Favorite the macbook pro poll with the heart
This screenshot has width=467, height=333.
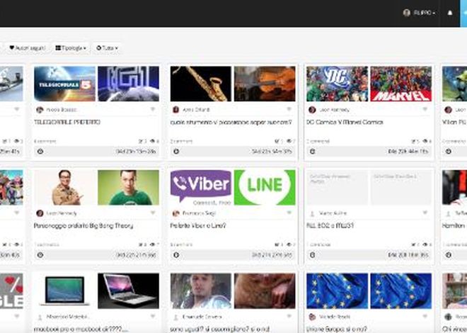pos(153,316)
